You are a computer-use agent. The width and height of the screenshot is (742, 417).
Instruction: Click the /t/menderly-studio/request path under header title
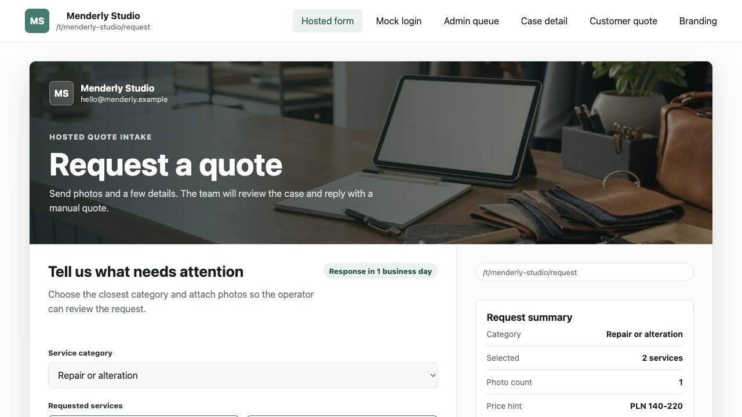pos(103,27)
